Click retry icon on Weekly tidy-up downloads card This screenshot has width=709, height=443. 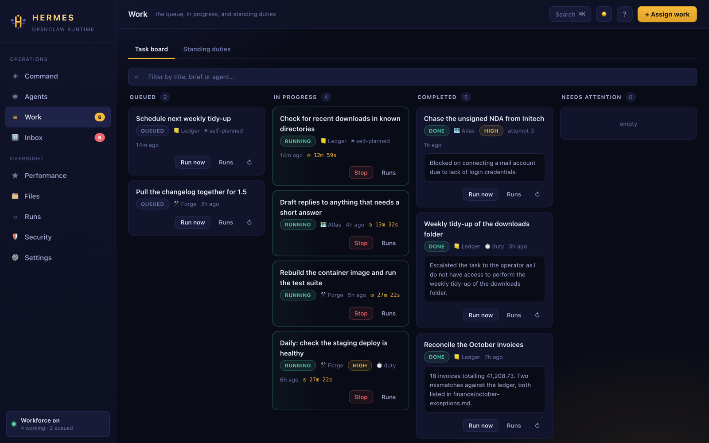pos(538,315)
